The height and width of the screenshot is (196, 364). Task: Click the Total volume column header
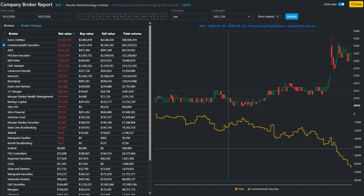132,34
